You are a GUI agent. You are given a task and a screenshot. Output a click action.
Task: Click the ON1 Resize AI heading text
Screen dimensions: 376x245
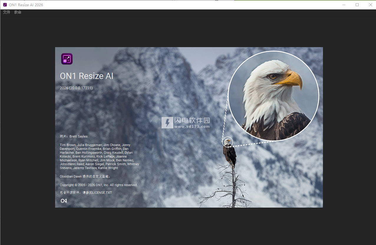pos(87,76)
